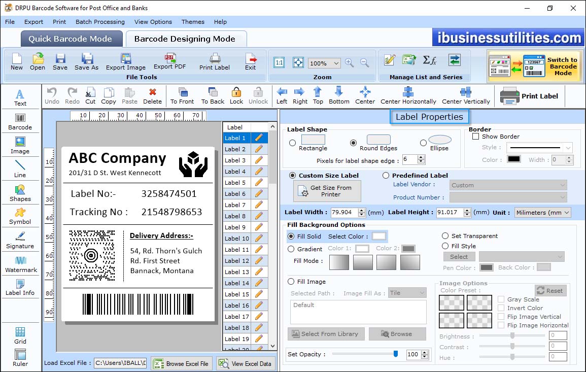Image resolution: width=586 pixels, height=372 pixels.
Task: Select Fill Style option
Action: tap(445, 246)
